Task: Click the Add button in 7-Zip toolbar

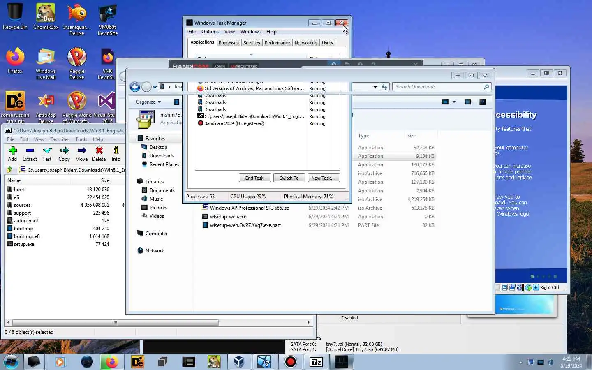Action: click(x=12, y=154)
